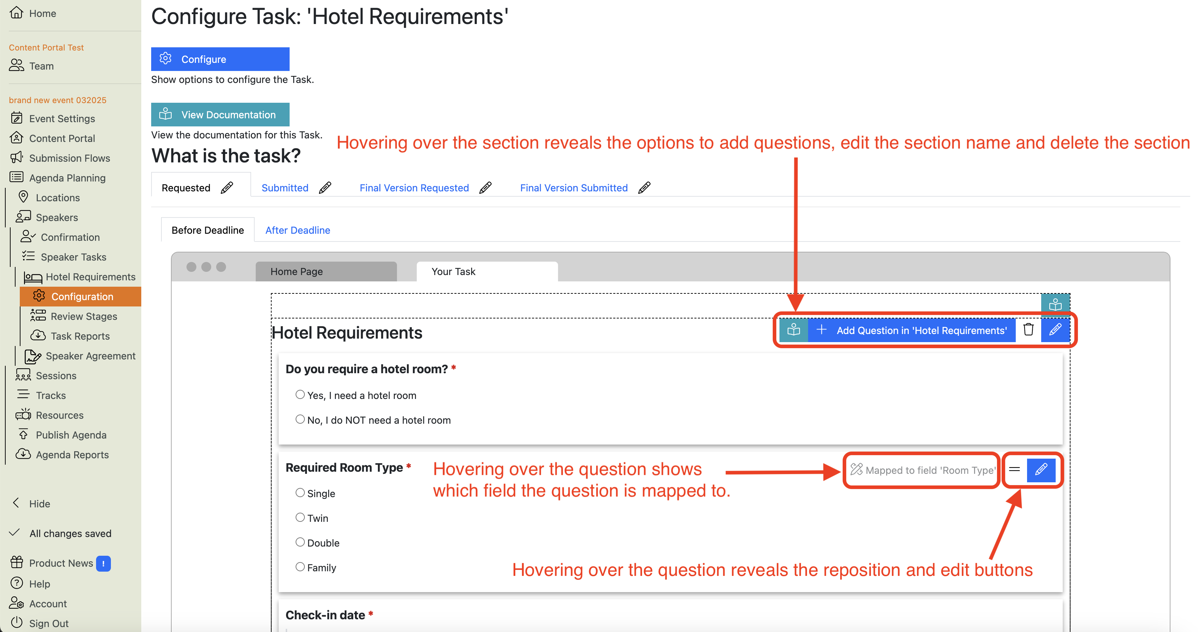The image size is (1198, 632).
Task: Click pencil icon beside Final Version Submitted
Action: [644, 188]
